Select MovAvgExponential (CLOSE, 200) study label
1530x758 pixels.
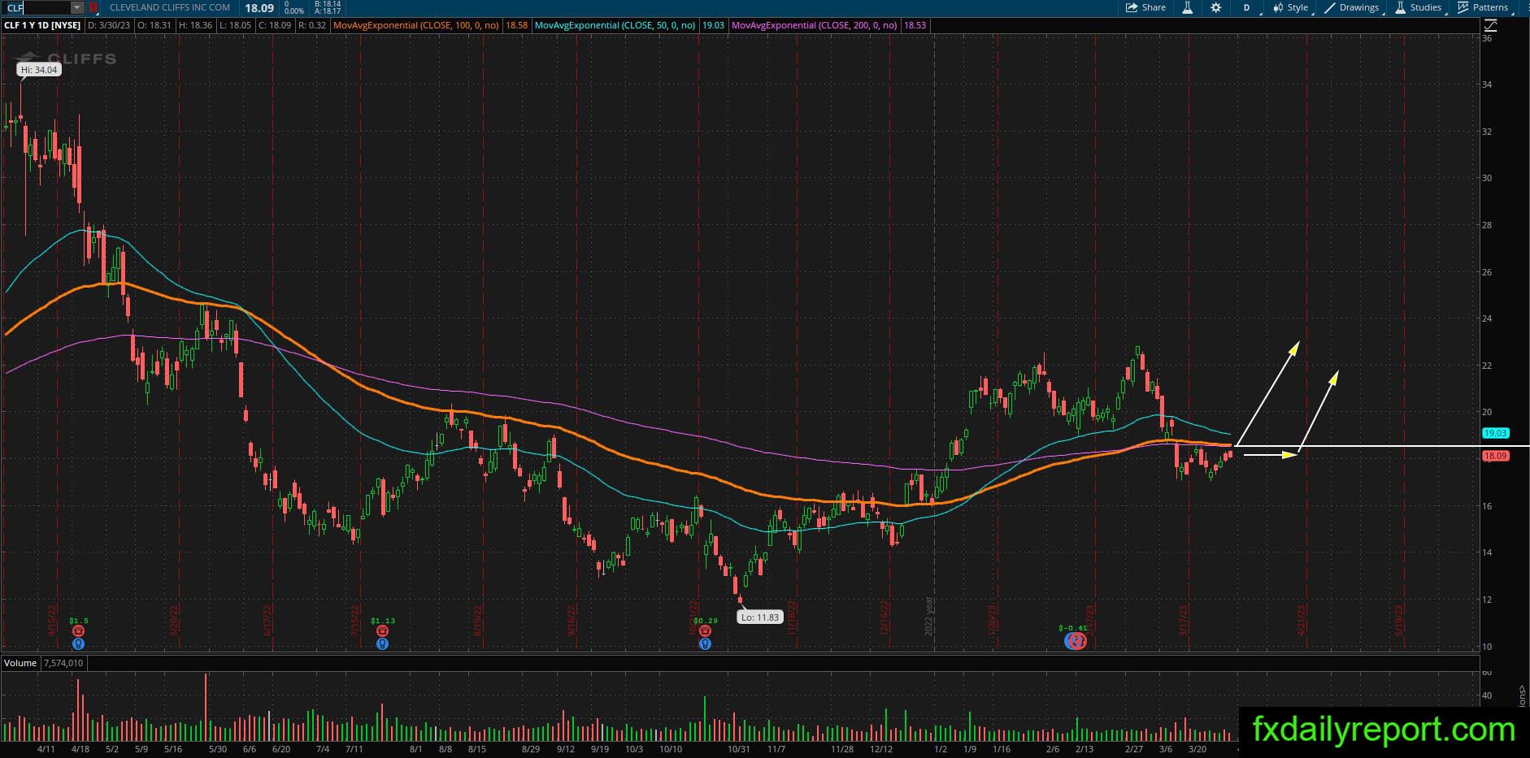[815, 25]
